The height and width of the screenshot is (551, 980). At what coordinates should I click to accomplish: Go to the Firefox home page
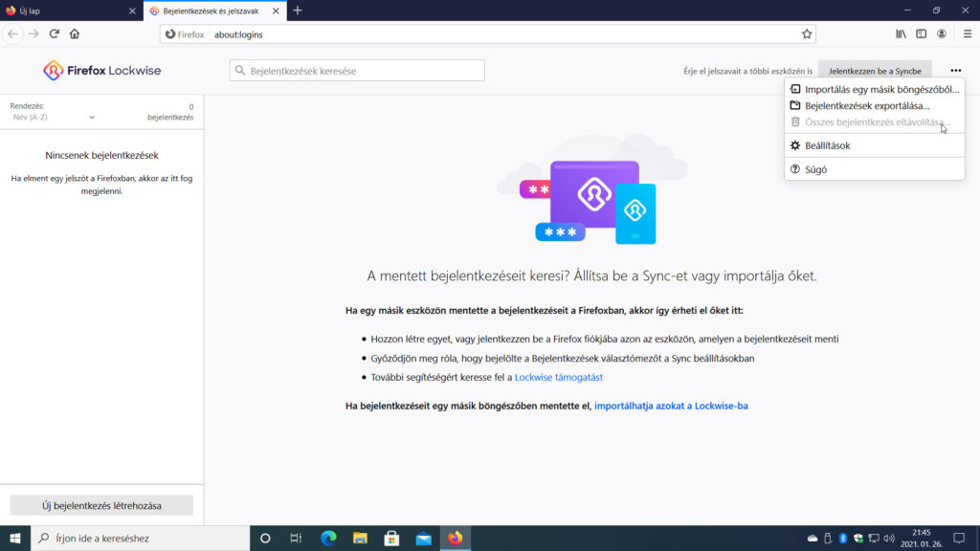click(x=75, y=33)
